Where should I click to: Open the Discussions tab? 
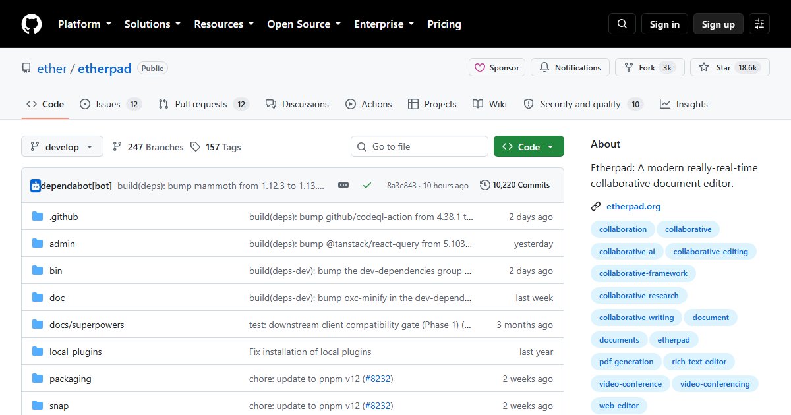[x=297, y=104]
